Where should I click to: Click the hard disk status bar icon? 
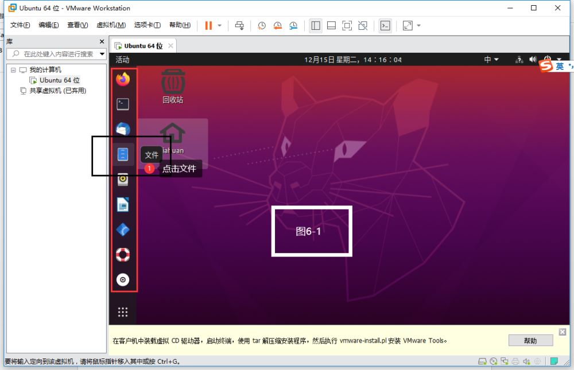pos(483,361)
